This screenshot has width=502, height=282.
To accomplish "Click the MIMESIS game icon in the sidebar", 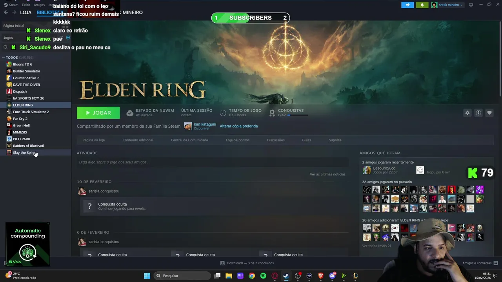I will click(9, 132).
